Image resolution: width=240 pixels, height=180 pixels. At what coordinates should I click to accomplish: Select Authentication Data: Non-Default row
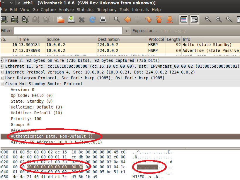point(120,137)
